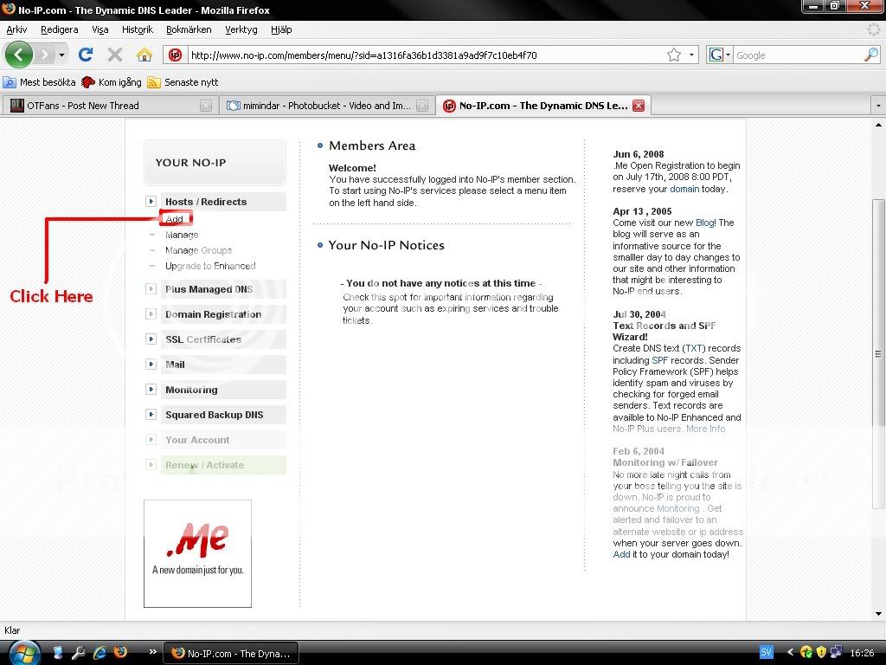Click the More Info link
Viewport: 886px width, 665px height.
(705, 429)
